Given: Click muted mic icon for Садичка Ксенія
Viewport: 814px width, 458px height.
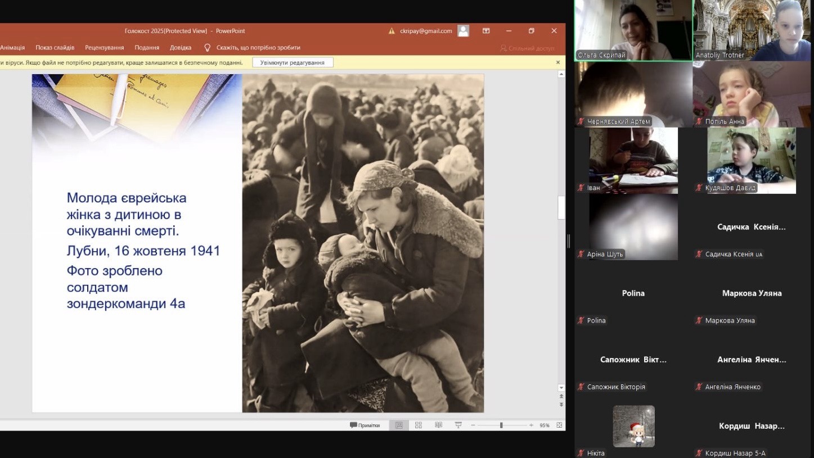Looking at the screenshot, I should (x=699, y=254).
